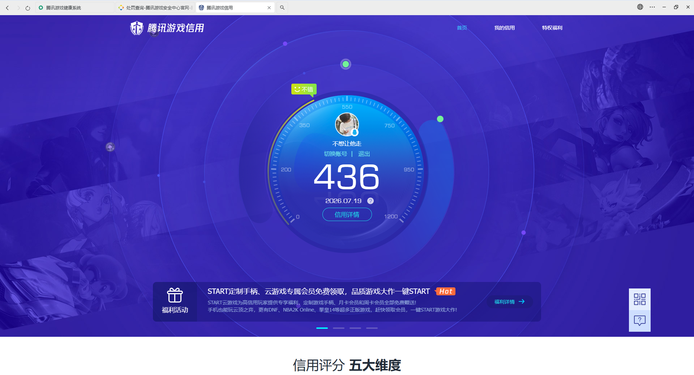This screenshot has height=375, width=694.
Task: Switch to the 腾讯游戏健康系统 tab
Action: pos(74,8)
